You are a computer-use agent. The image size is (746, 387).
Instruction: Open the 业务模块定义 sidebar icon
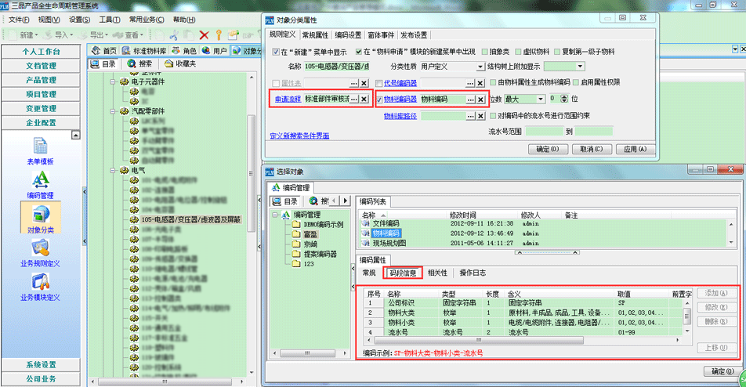(40, 285)
